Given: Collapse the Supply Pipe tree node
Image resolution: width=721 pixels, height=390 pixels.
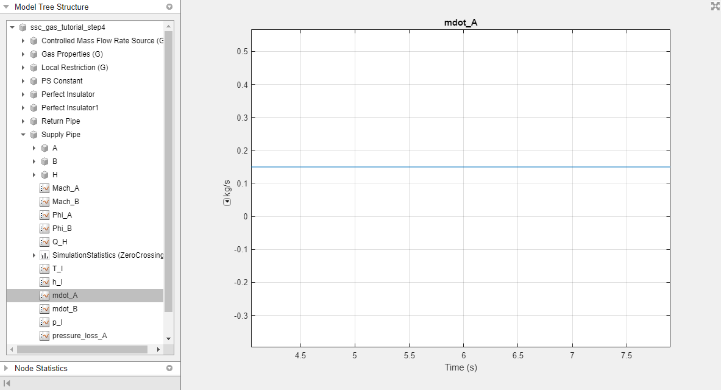Looking at the screenshot, I should [23, 135].
